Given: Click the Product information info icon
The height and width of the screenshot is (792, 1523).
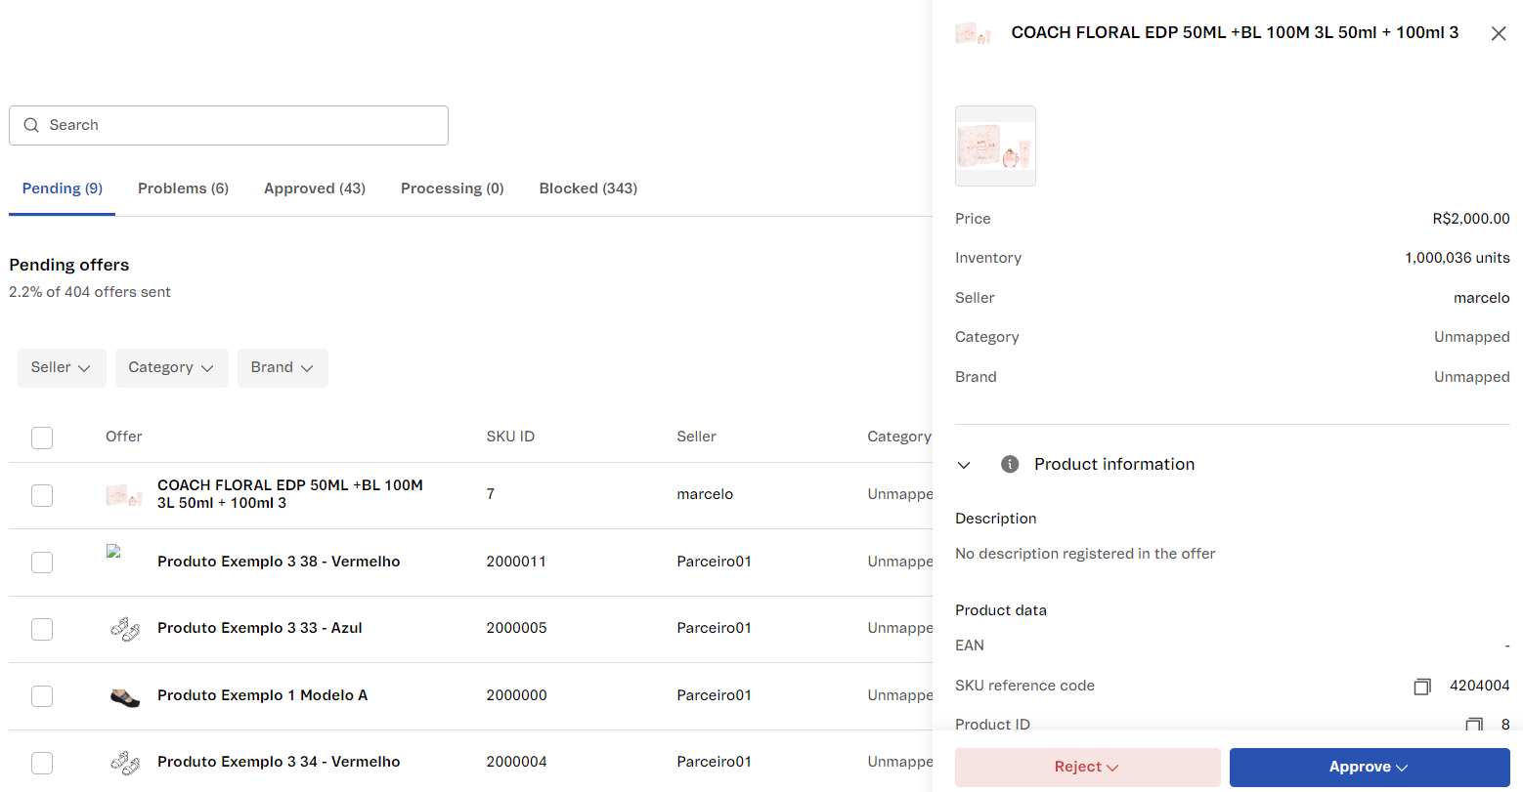Looking at the screenshot, I should click(1010, 464).
